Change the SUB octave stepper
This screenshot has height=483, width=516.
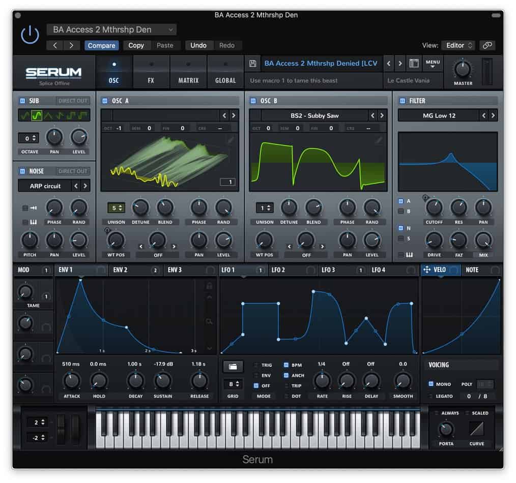28,138
